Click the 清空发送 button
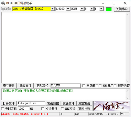This screenshot has height=117, width=131. click(84, 103)
